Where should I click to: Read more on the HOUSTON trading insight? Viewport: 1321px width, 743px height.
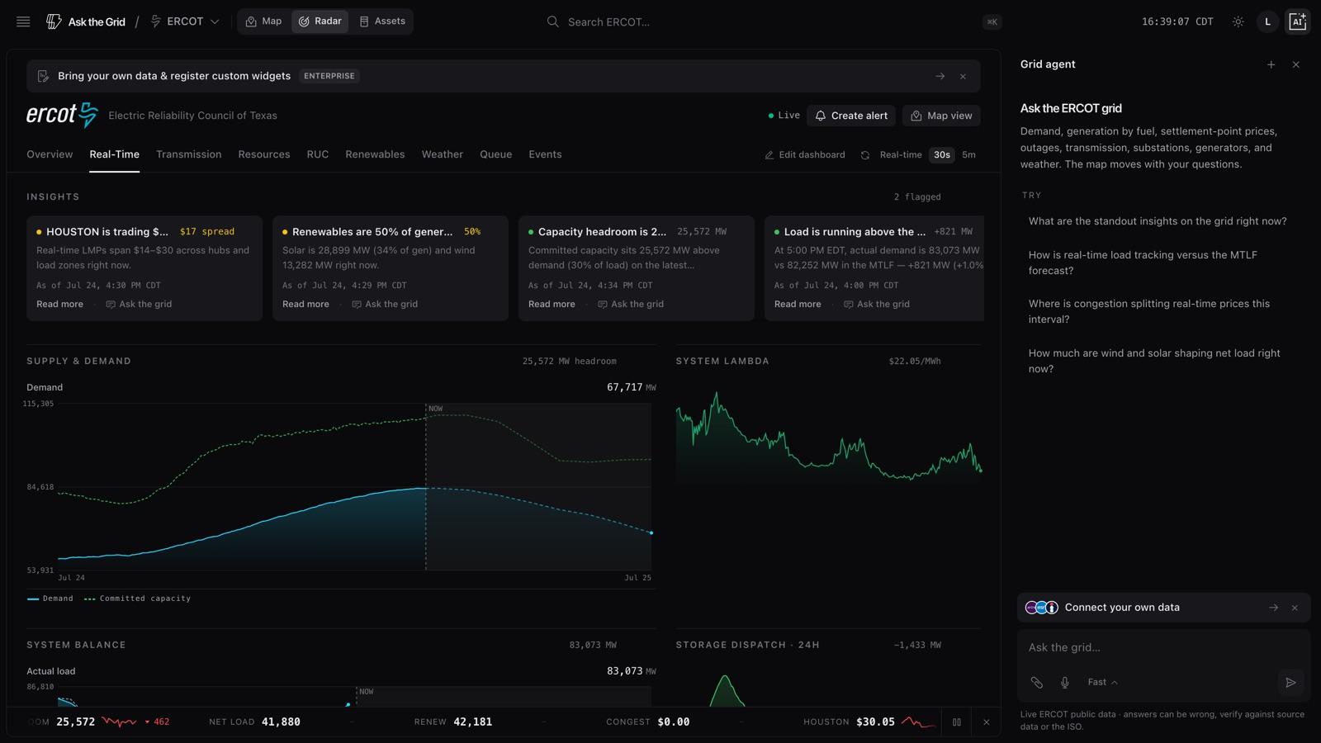pyautogui.click(x=59, y=304)
